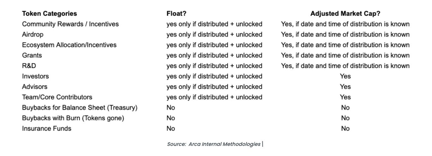Image resolution: width=432 pixels, height=156 pixels.
Task: Select the Advisors category cell
Action: point(35,87)
